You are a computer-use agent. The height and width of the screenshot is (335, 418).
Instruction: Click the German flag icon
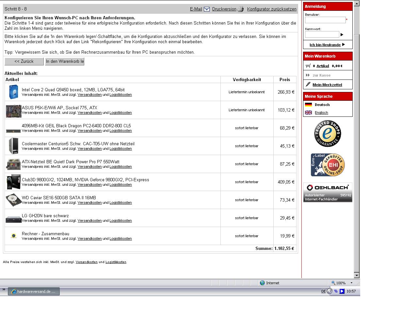[308, 105]
